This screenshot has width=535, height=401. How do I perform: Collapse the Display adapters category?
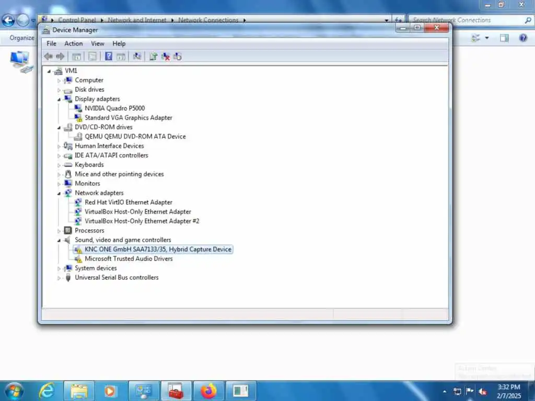tap(59, 100)
